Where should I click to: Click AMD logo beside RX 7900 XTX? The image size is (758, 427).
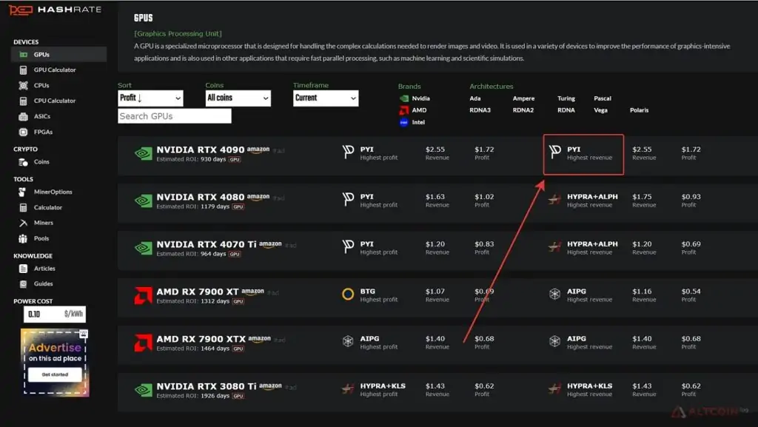(x=143, y=343)
